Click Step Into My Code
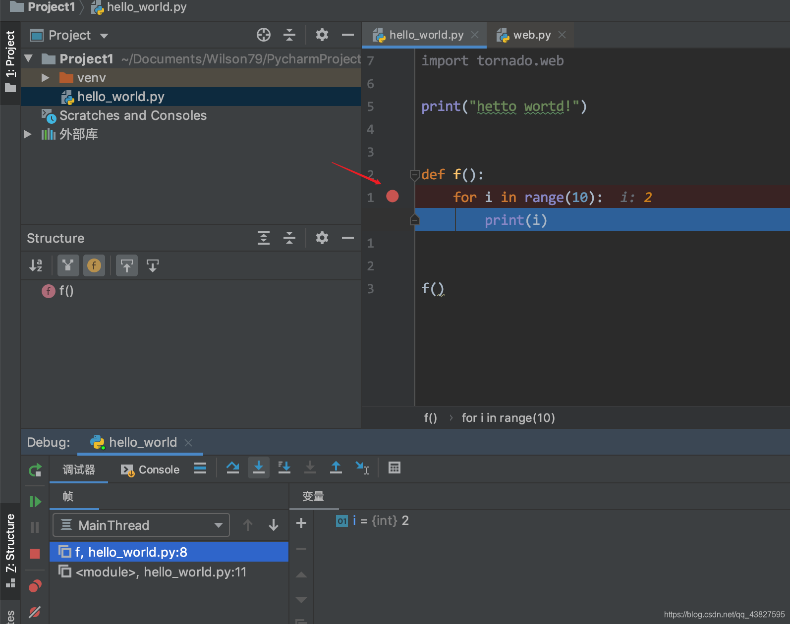This screenshot has width=790, height=624. pyautogui.click(x=284, y=468)
